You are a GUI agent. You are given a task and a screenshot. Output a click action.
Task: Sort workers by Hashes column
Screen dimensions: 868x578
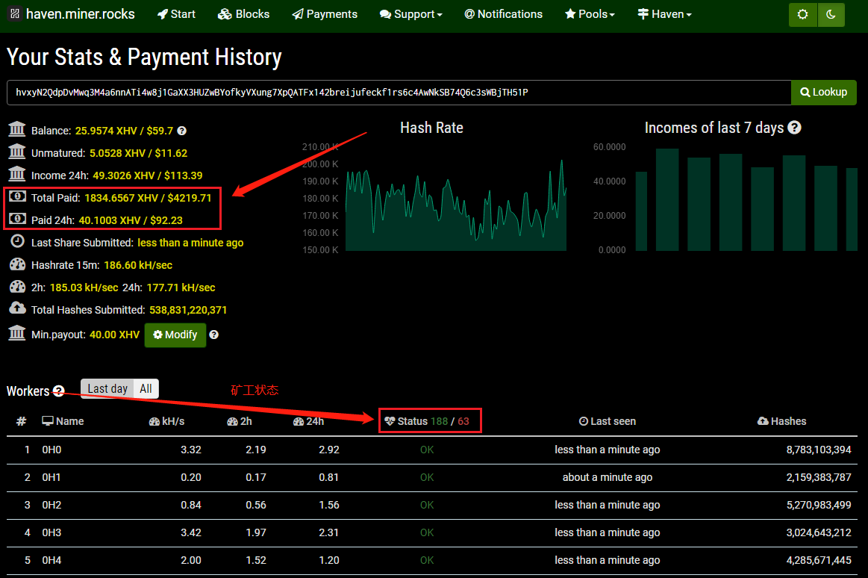pos(781,421)
